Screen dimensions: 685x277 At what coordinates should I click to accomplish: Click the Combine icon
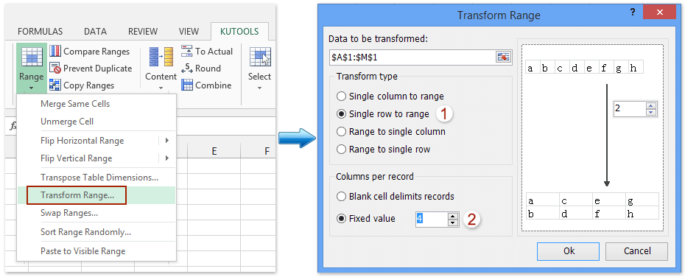point(187,85)
